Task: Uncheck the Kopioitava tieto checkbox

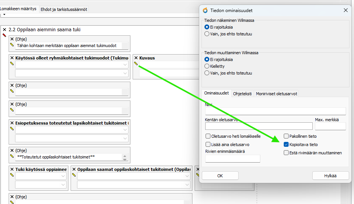Action: [286, 145]
